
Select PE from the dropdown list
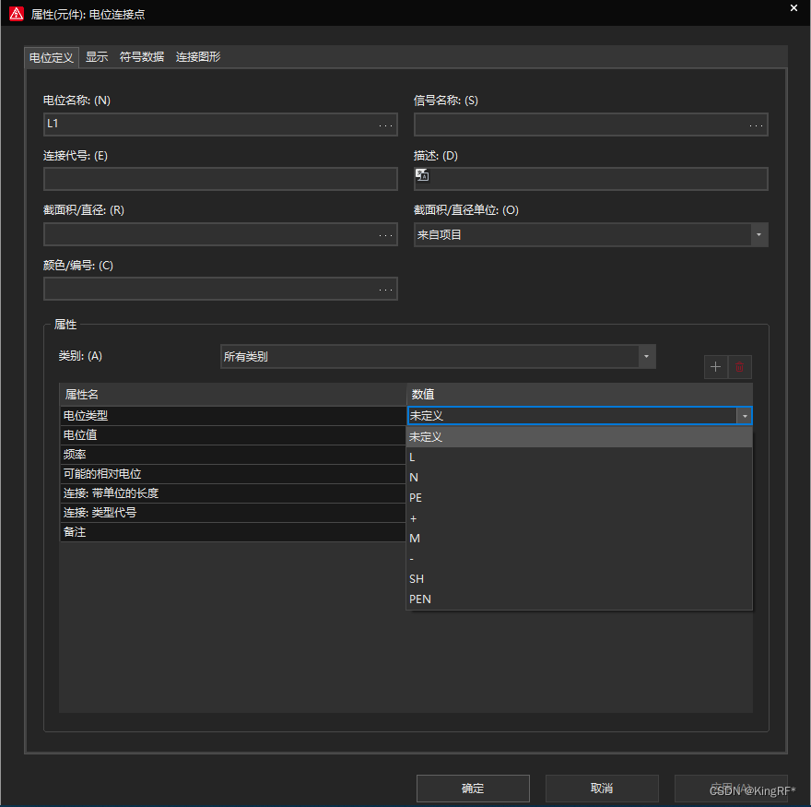coord(416,498)
